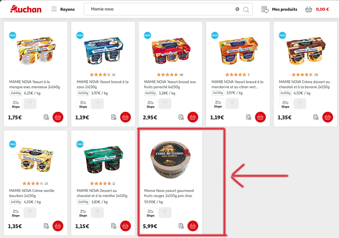The height and width of the screenshot is (238, 339).
Task: Add yaourt gourmand fruits rouges to basket
Action: (x=193, y=226)
